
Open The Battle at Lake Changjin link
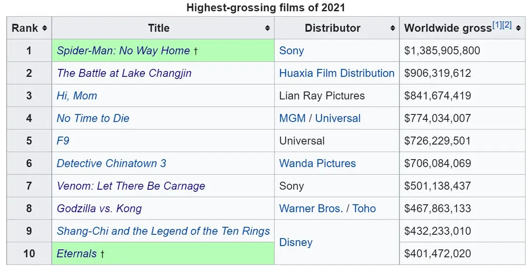coord(124,73)
